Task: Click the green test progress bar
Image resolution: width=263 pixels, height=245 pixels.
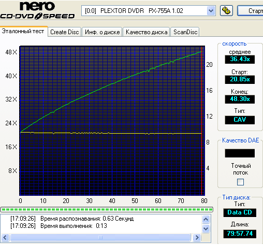Action: pos(107,210)
